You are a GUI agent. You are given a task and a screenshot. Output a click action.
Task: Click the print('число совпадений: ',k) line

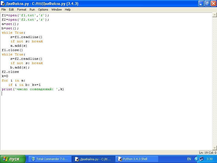click(33, 89)
